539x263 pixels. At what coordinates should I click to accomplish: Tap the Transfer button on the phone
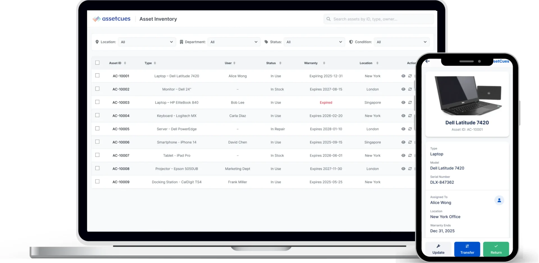pyautogui.click(x=467, y=249)
